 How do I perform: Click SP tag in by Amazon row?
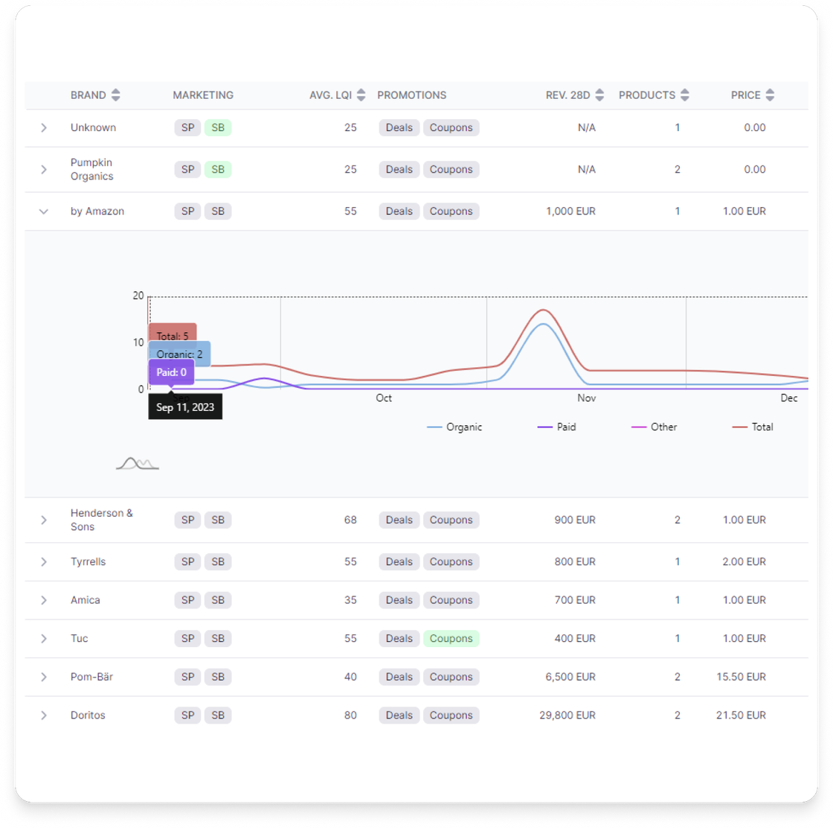point(187,211)
